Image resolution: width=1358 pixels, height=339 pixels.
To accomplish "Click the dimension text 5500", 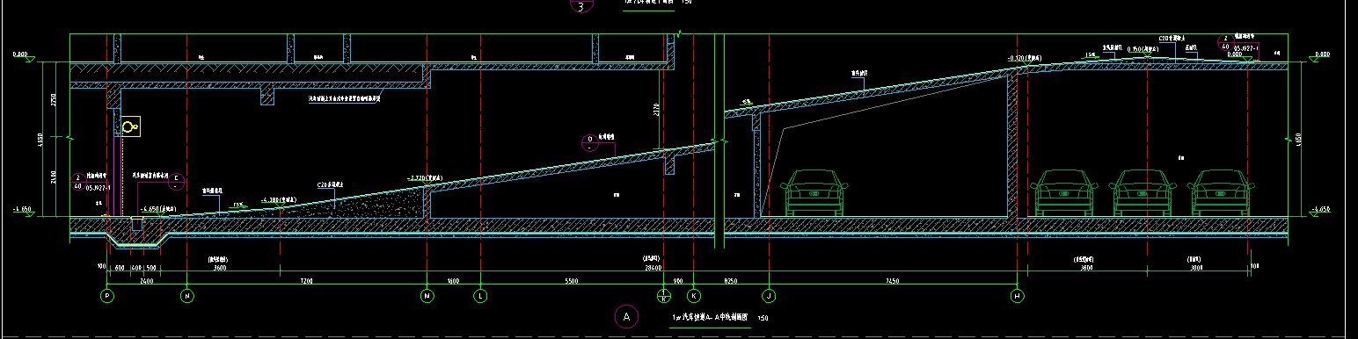I will click(571, 281).
